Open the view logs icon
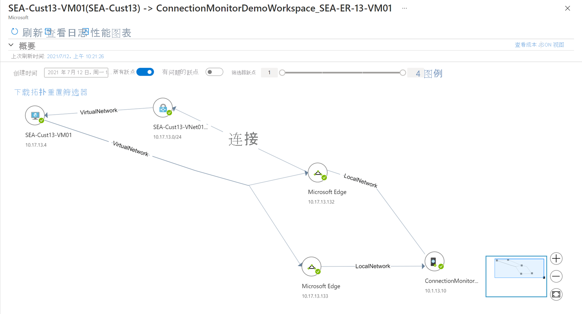Viewport: 582px width, 314px height. [48, 32]
